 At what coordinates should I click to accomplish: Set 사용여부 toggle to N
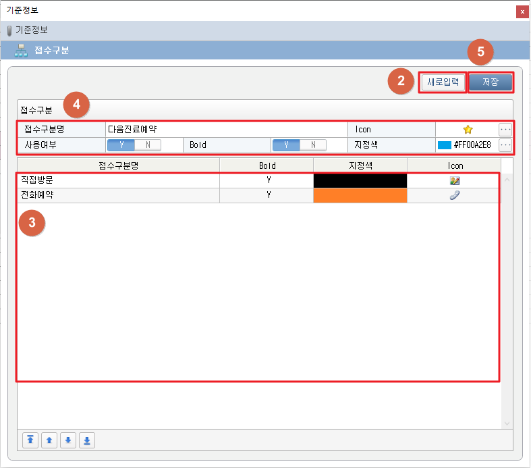tap(148, 145)
